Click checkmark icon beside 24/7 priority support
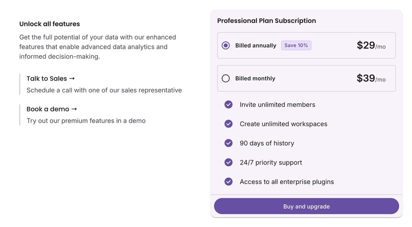 (x=228, y=162)
